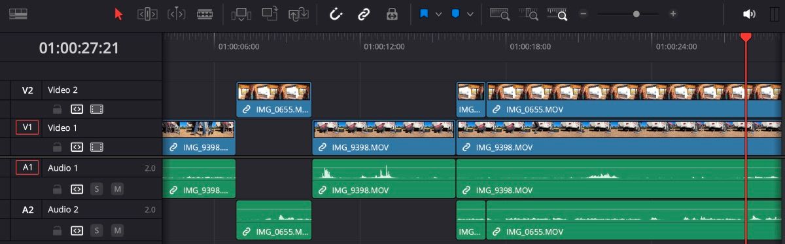Mute the Audio 1 track
This screenshot has height=244, width=785.
[x=117, y=189]
